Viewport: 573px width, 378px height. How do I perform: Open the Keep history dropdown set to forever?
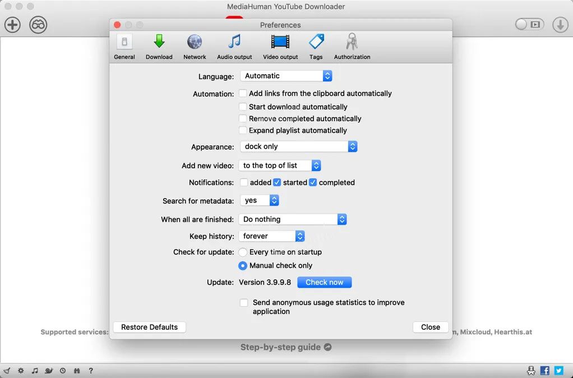click(271, 236)
